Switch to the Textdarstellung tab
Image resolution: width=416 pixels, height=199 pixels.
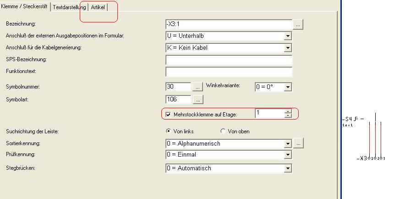click(69, 7)
